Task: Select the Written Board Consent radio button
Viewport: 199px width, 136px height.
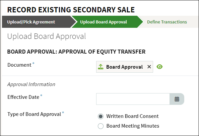Action: [101, 116]
